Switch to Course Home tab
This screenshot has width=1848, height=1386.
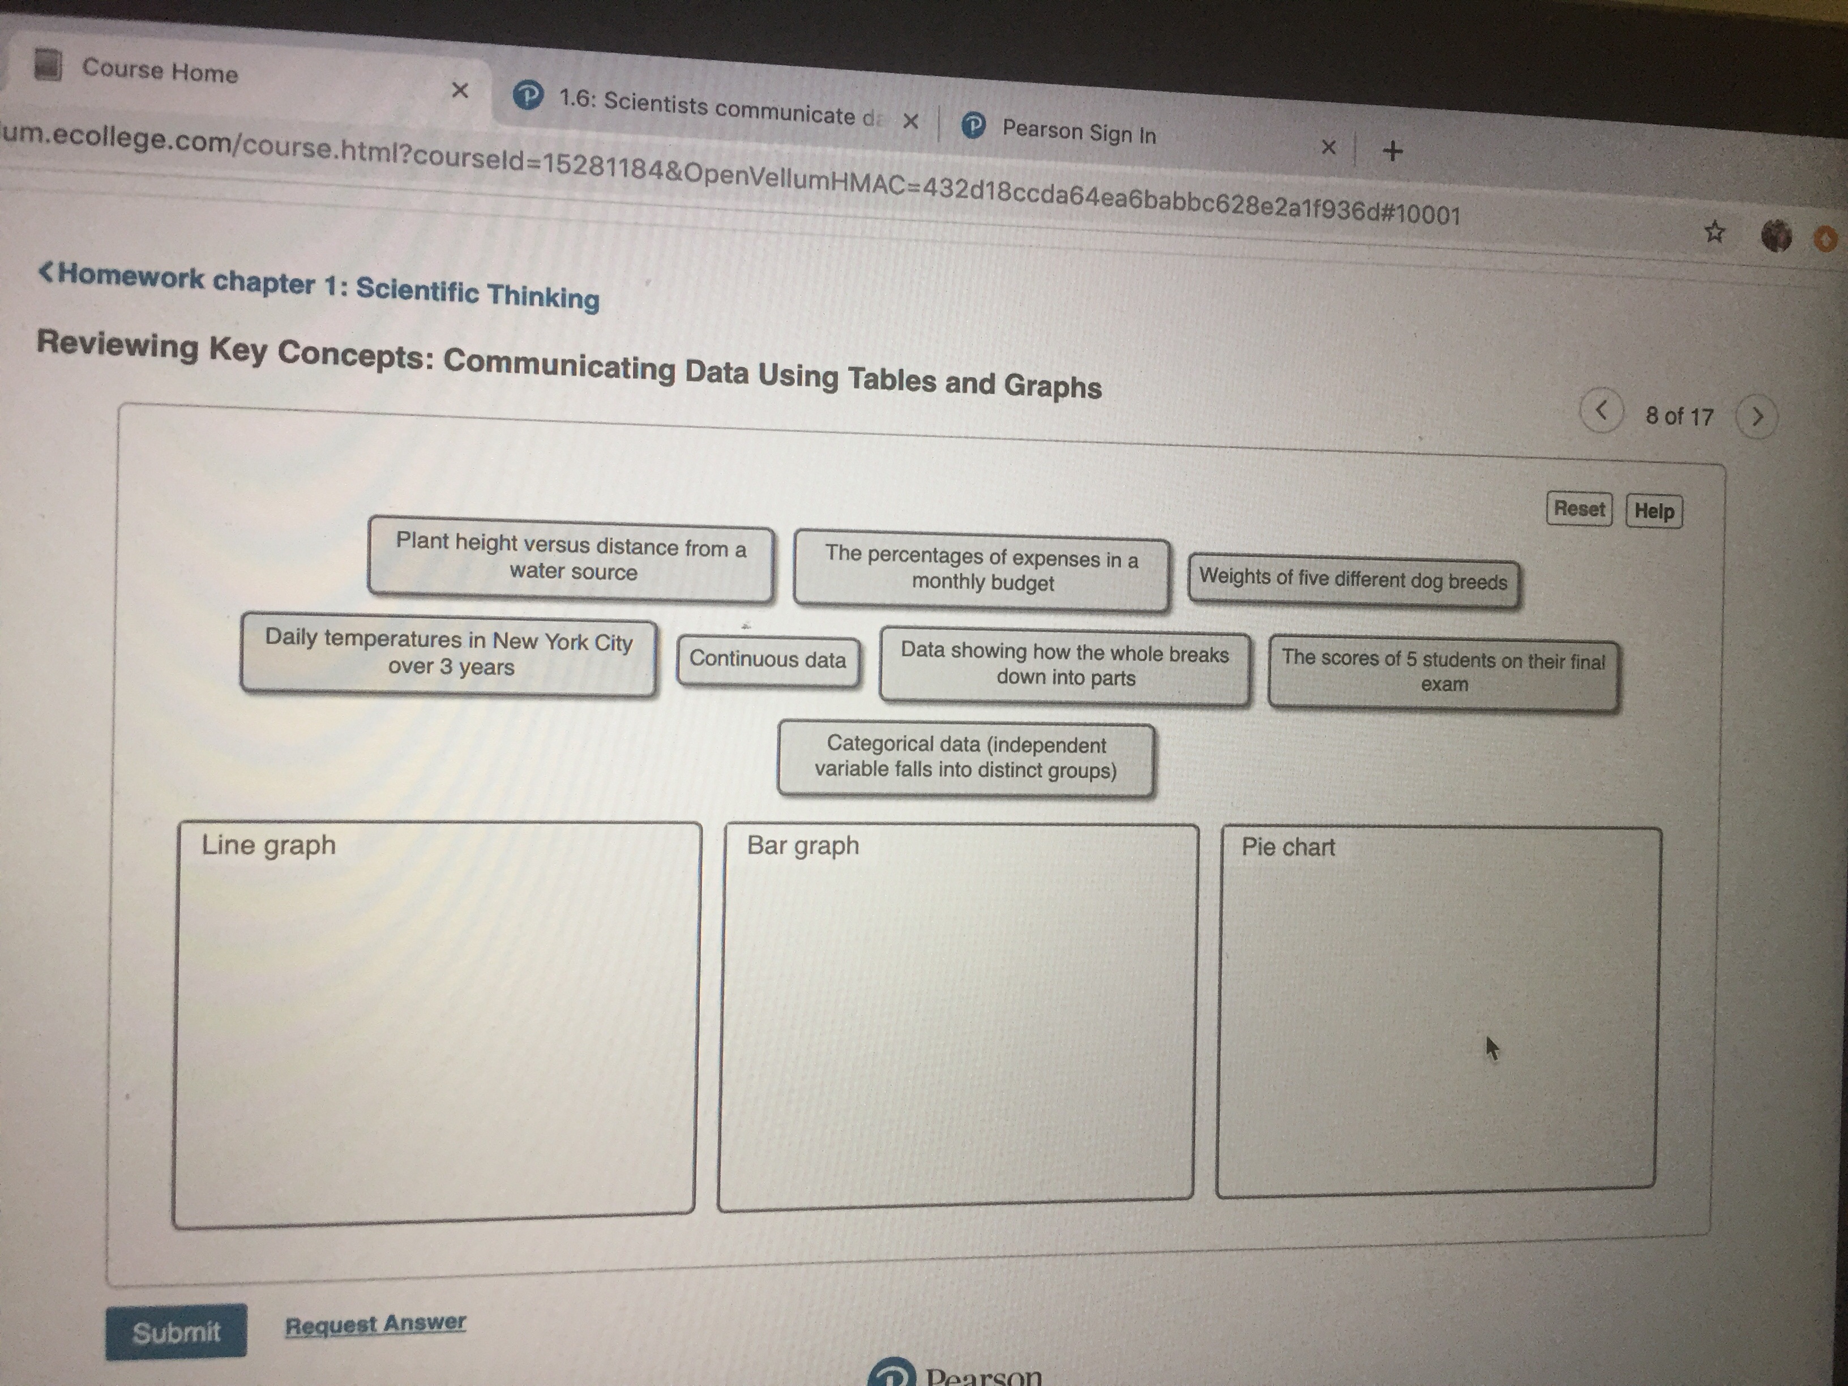coord(160,71)
